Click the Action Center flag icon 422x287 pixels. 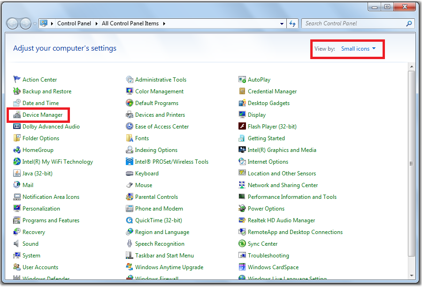click(17, 79)
